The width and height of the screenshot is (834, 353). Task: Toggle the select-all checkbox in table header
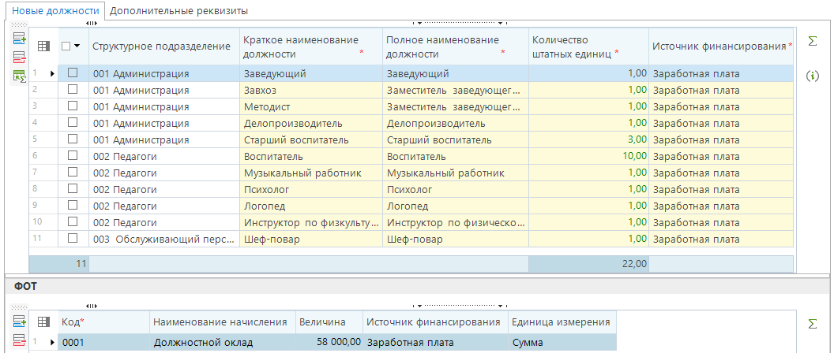point(66,46)
